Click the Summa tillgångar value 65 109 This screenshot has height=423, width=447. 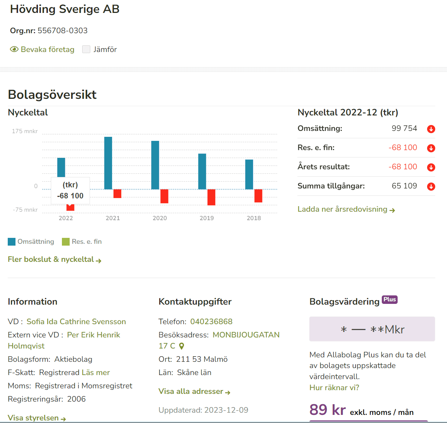click(x=404, y=186)
